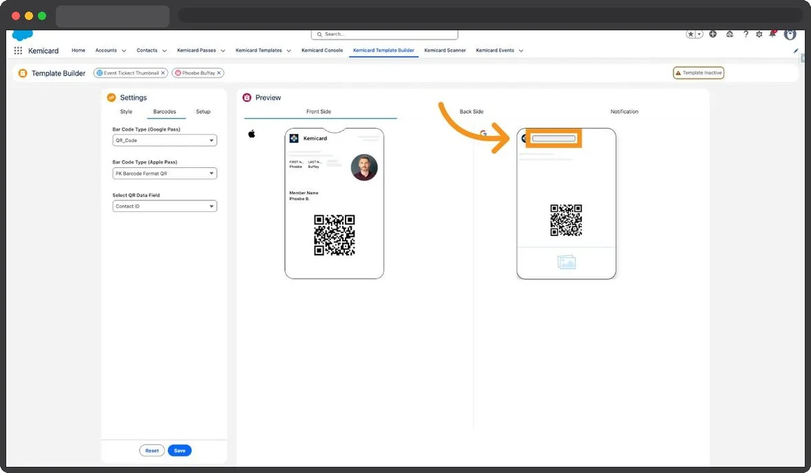811x473 pixels.
Task: Switch to the Barcodes settings tab
Action: (165, 112)
